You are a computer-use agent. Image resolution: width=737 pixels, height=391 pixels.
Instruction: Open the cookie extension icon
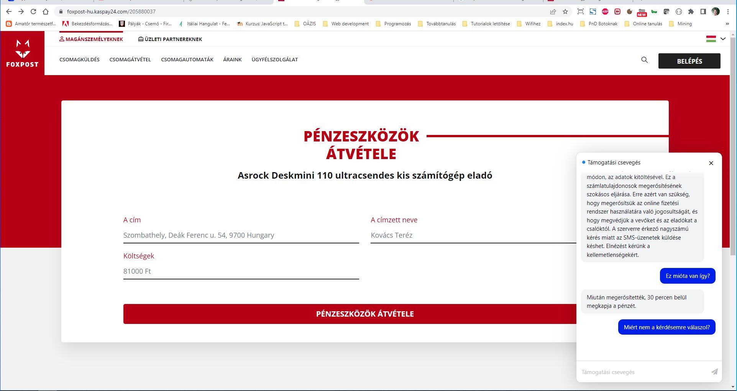[630, 11]
